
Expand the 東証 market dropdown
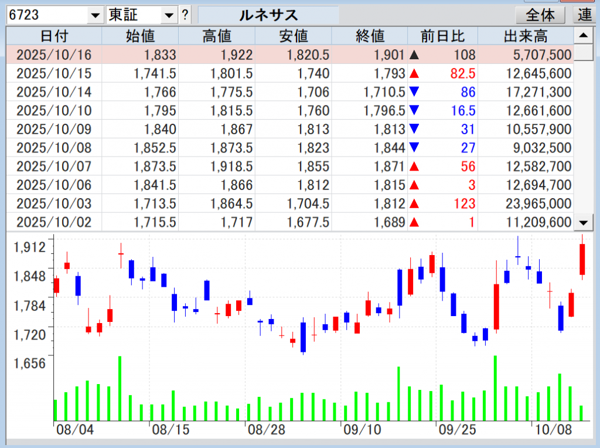click(169, 16)
